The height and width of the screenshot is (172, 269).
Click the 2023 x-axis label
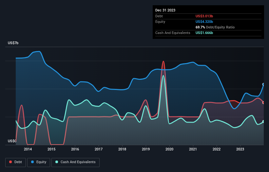[240, 149]
